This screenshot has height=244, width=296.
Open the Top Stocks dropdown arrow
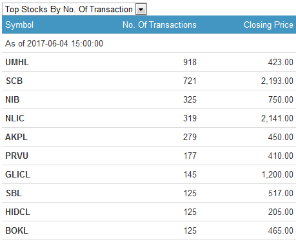[x=141, y=10]
